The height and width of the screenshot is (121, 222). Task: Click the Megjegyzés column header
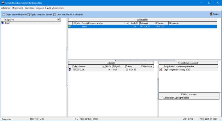pyautogui.click(x=193, y=23)
